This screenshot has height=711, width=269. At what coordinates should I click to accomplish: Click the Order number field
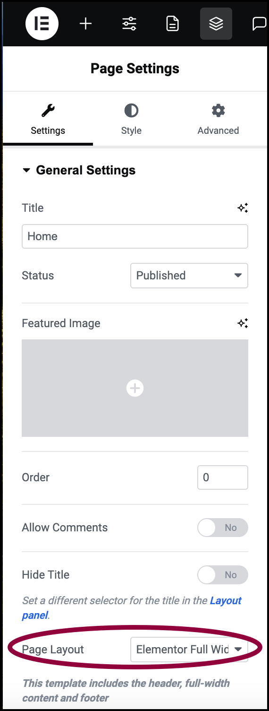click(223, 477)
